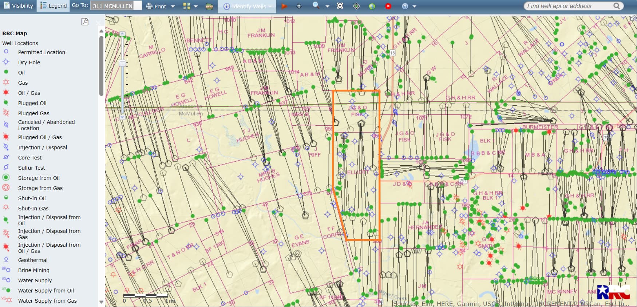Click the Oil / Gas legend symbol

pyautogui.click(x=6, y=92)
